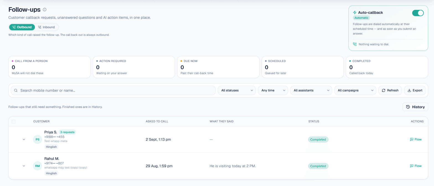This screenshot has height=186, width=434.
Task: Click the info icon beside Follow-ups title
Action: (x=45, y=10)
